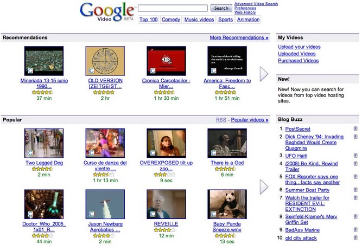Click blog icon beside Dick Cheney '94 entry

point(355,137)
